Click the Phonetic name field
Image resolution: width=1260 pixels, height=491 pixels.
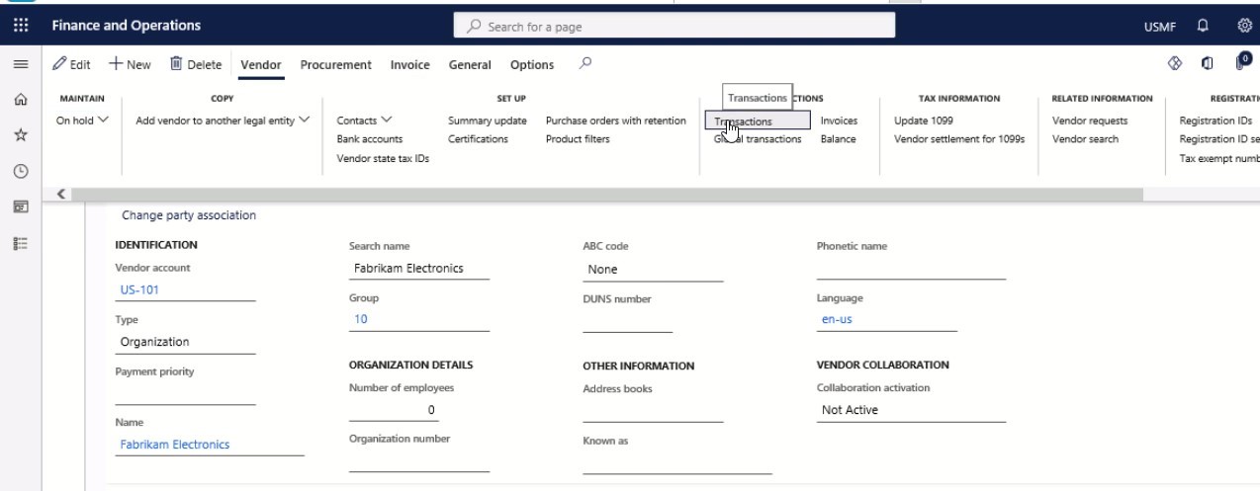911,268
